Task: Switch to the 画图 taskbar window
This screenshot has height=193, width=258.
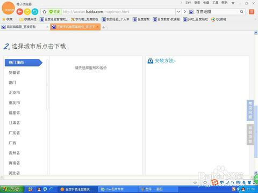Action: [158, 189]
